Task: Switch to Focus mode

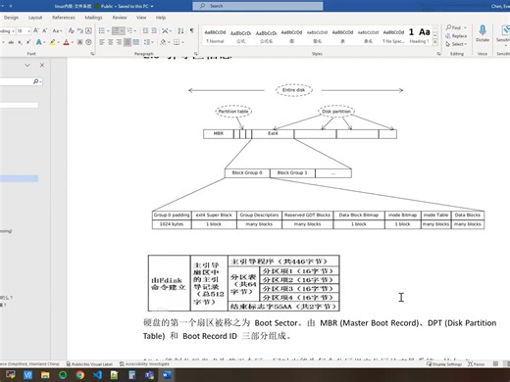Action: click(477, 363)
